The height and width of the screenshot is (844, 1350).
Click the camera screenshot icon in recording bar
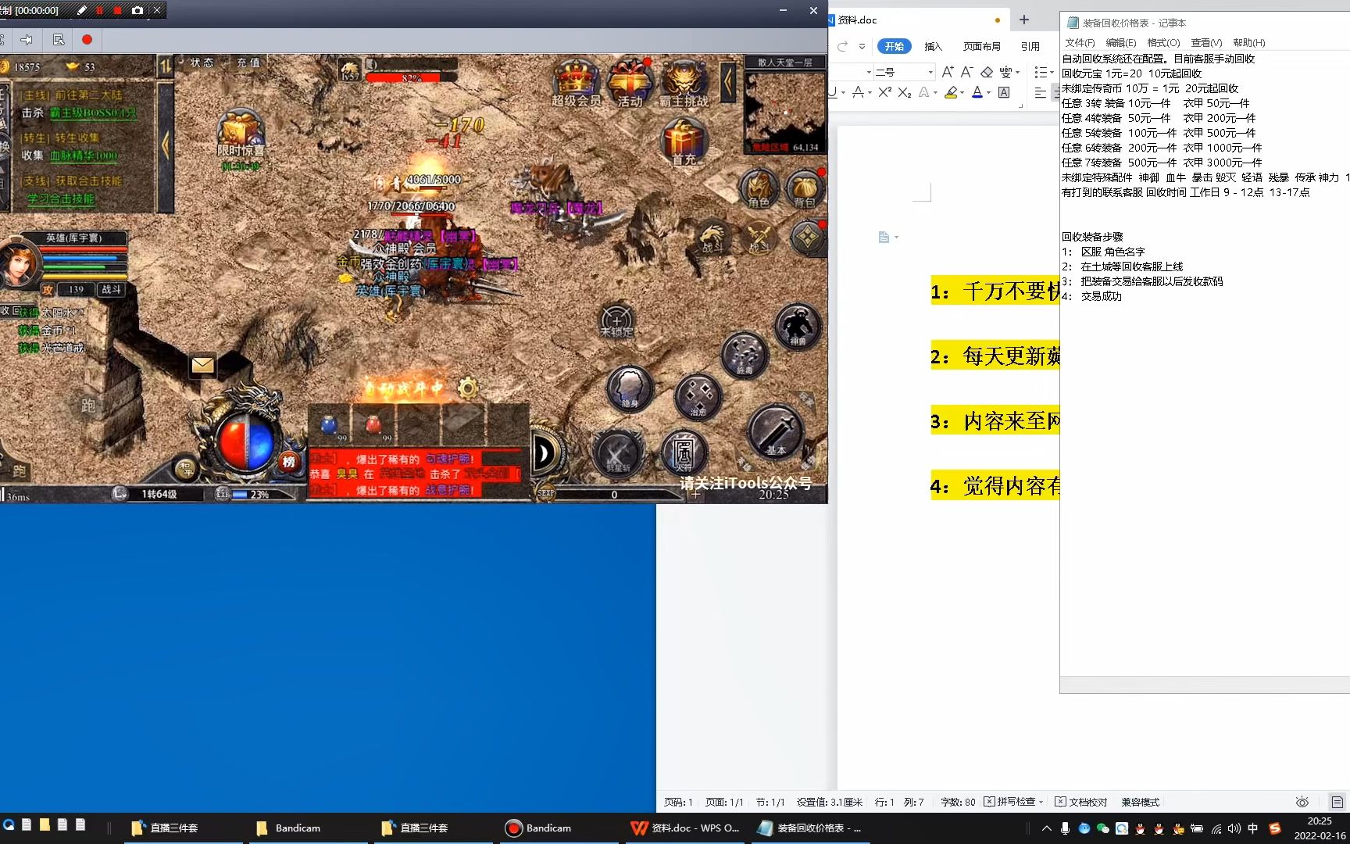[137, 10]
